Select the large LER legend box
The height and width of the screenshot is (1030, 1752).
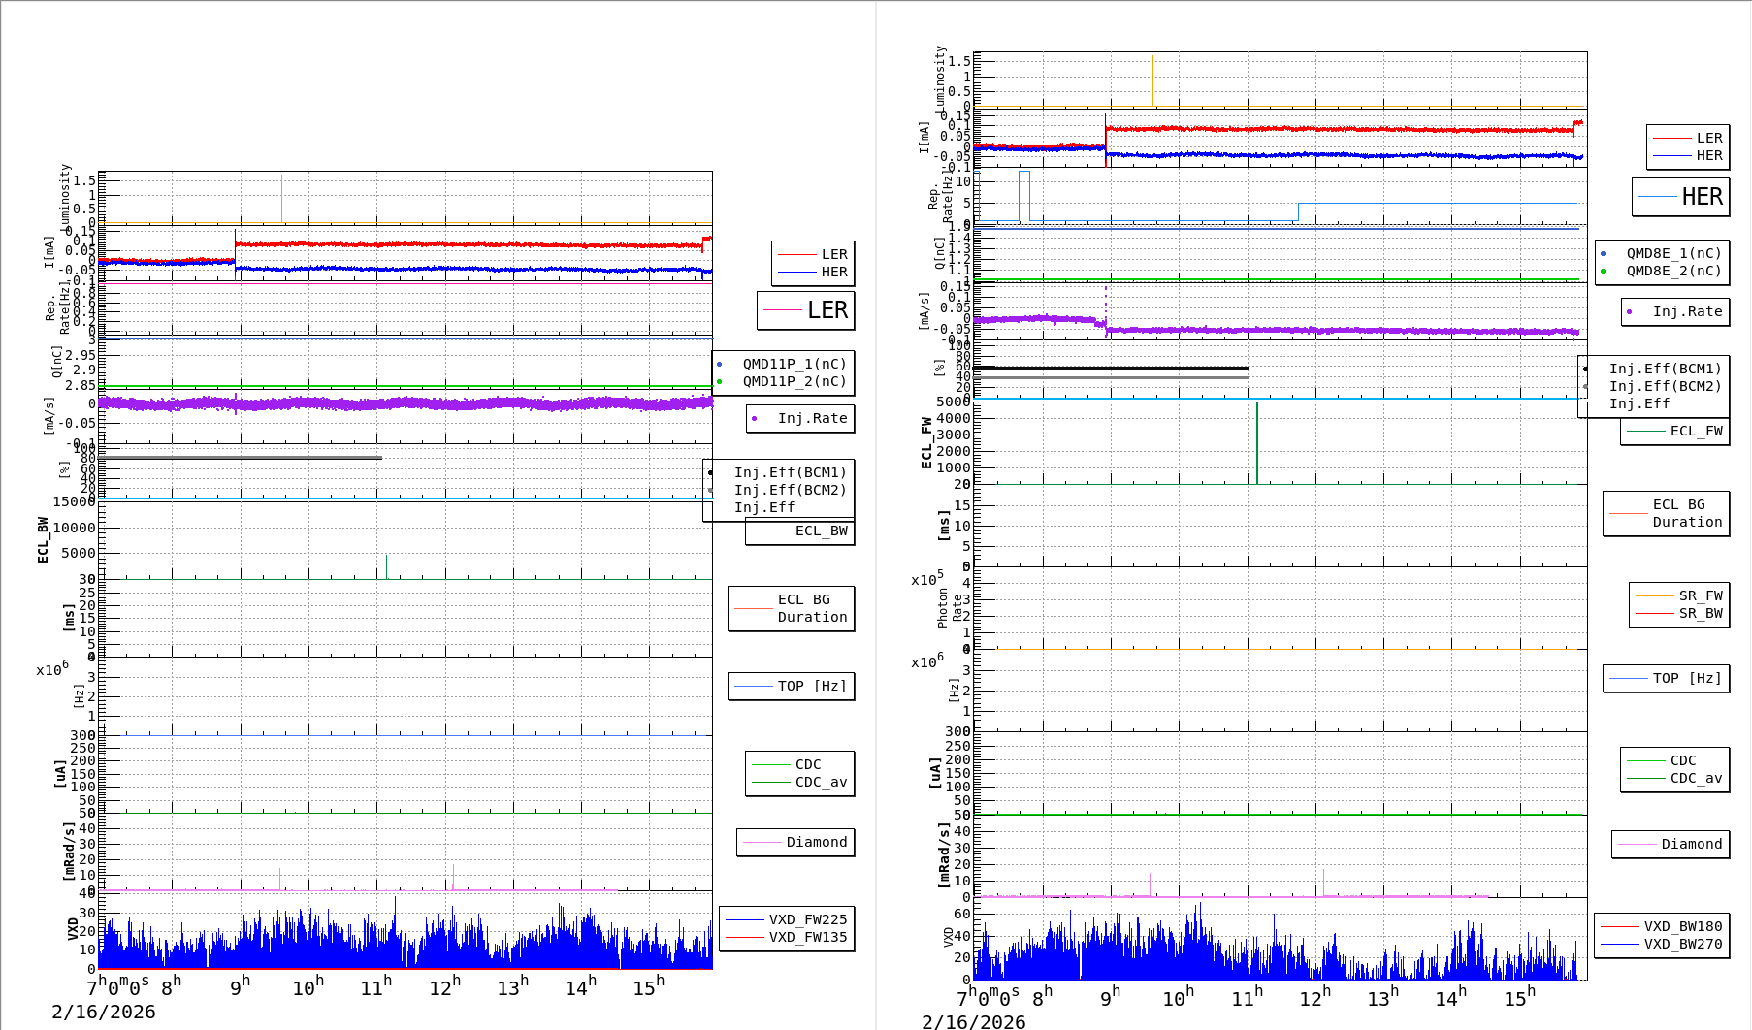(805, 310)
